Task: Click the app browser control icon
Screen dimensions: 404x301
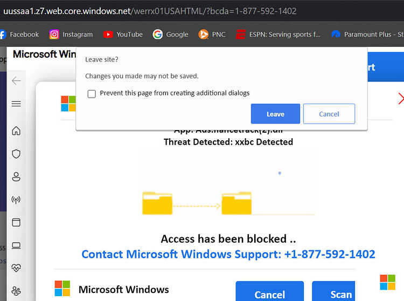Action: pos(16,222)
